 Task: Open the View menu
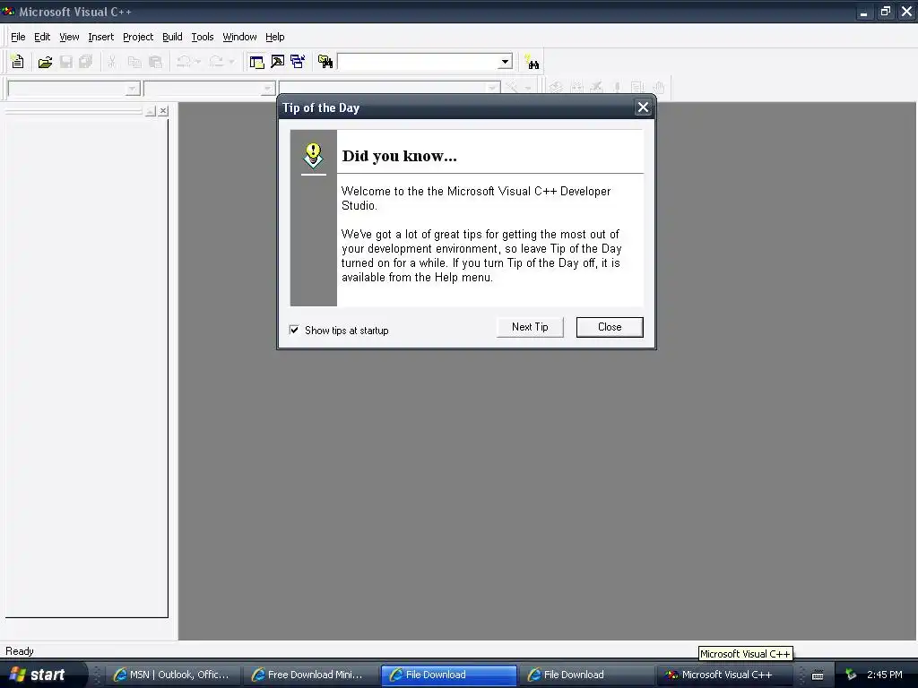[69, 37]
